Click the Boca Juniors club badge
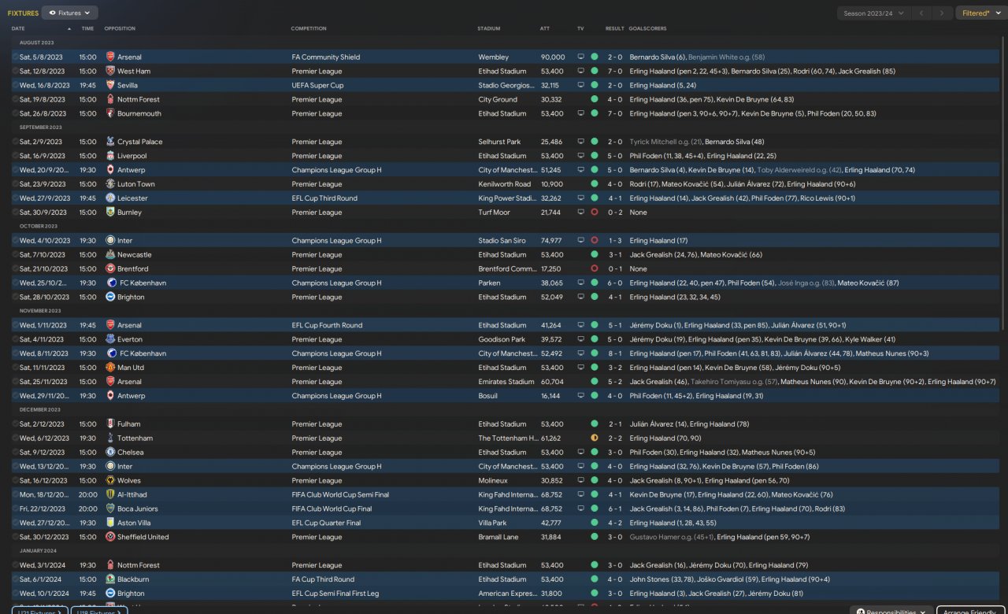 [110, 510]
